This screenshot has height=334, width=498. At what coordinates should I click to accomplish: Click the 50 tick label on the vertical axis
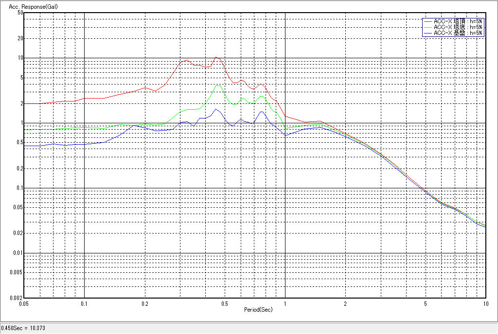click(x=20, y=13)
